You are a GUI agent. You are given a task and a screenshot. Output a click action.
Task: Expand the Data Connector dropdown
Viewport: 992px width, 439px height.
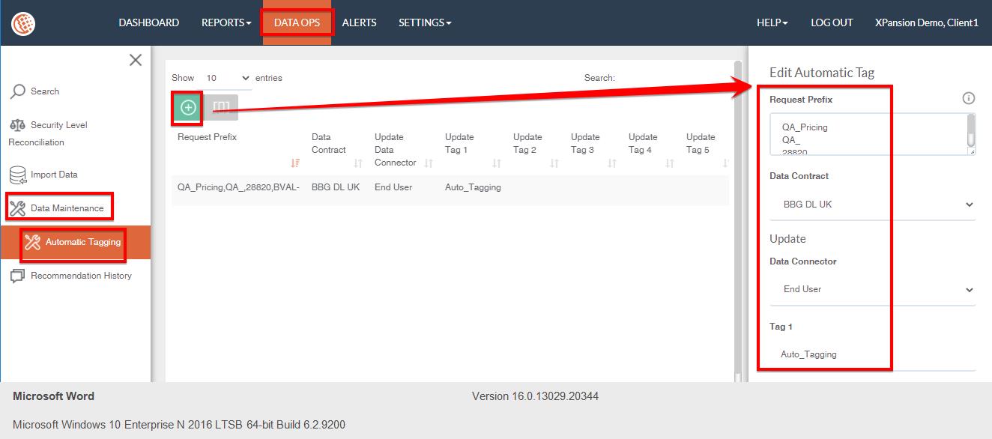(x=872, y=289)
